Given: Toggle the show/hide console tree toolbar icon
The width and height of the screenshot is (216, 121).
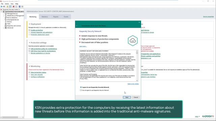Looking at the screenshot, I should click(x=10, y=6).
